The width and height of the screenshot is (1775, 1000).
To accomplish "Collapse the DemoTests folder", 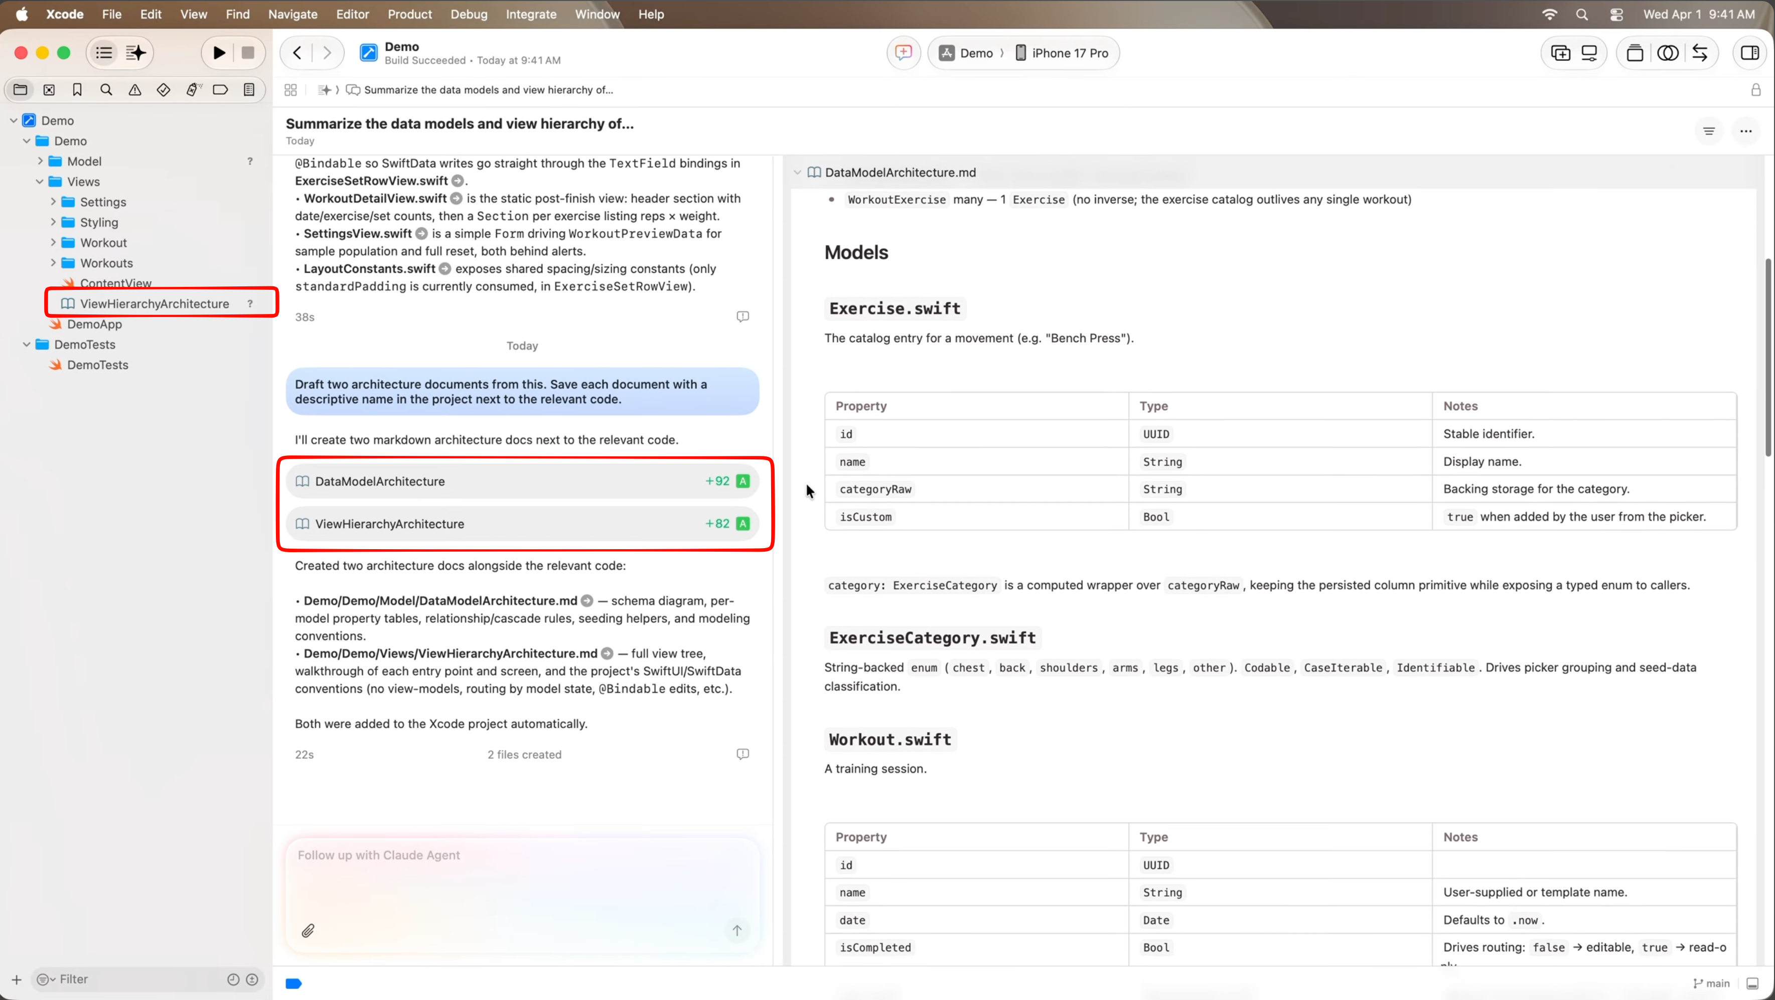I will click(x=27, y=345).
